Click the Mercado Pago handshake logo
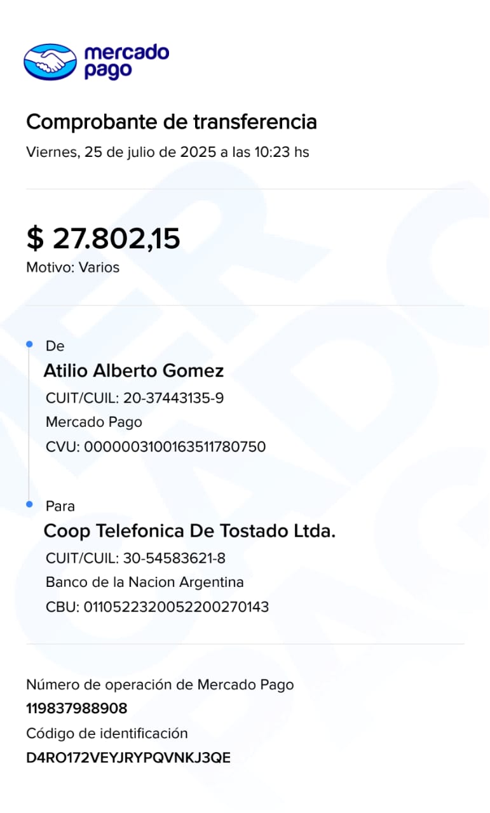Image resolution: width=490 pixels, height=813 pixels. [50, 61]
